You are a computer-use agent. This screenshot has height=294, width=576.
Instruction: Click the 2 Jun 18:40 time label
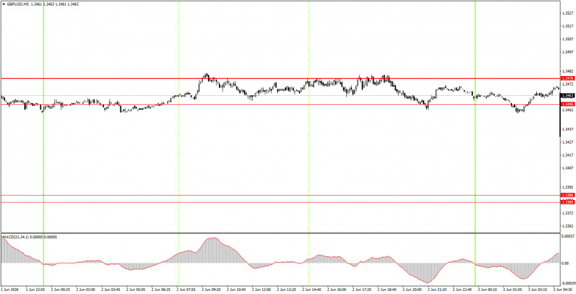[387, 290]
